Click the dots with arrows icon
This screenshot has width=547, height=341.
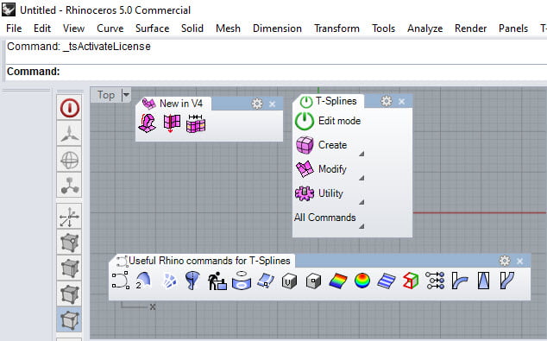(x=435, y=281)
